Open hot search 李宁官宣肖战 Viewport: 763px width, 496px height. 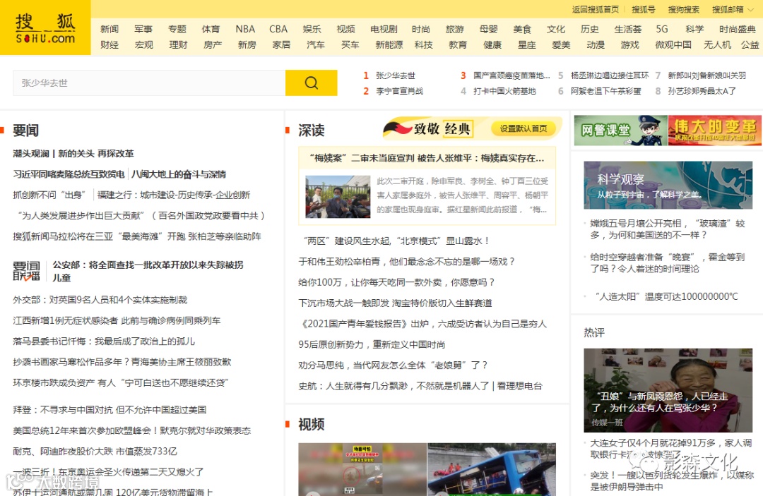coord(399,91)
